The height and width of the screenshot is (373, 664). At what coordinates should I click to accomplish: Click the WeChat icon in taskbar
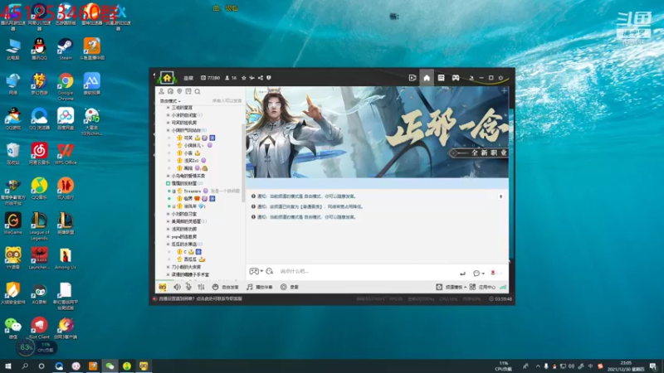[110, 366]
